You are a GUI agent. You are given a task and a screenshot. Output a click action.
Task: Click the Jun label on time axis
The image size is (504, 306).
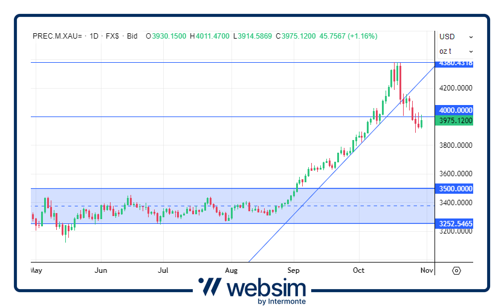coord(101,270)
